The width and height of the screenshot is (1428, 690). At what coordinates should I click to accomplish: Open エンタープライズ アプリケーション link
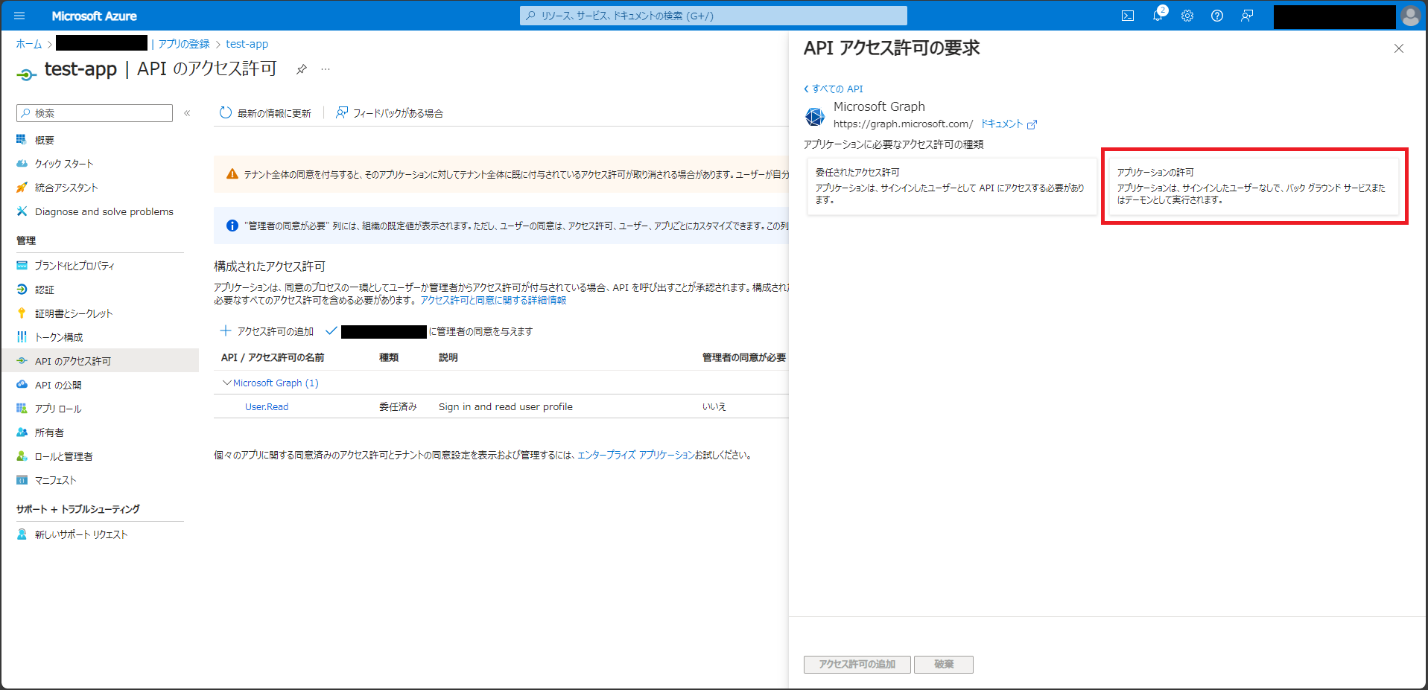coord(635,455)
